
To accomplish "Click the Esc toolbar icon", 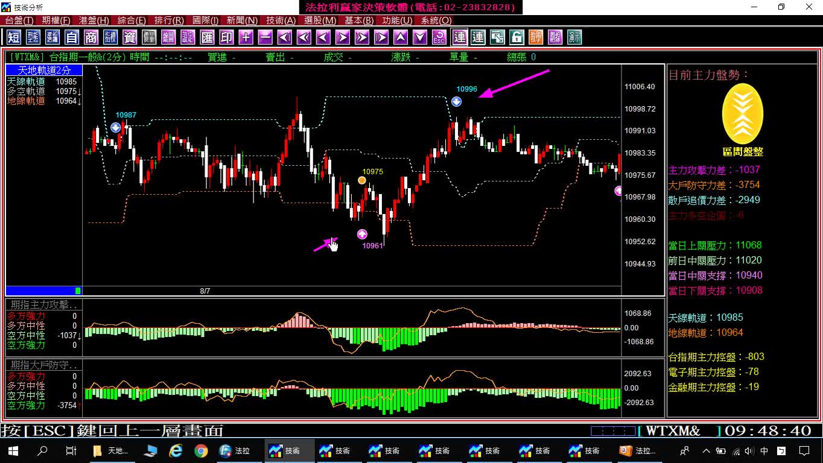I will click(439, 37).
